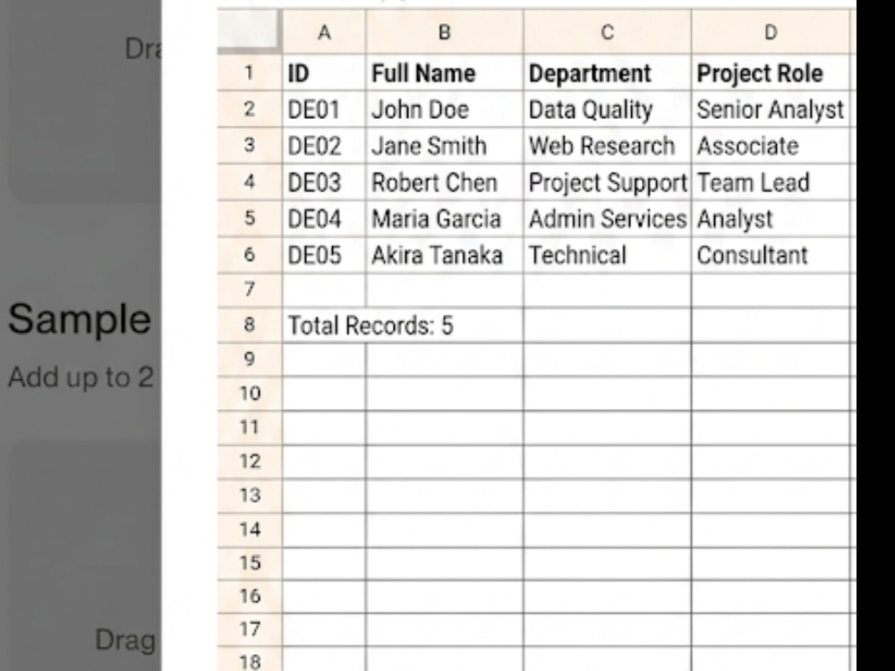Select the 'Web Research' cell
895x671 pixels.
pos(607,146)
